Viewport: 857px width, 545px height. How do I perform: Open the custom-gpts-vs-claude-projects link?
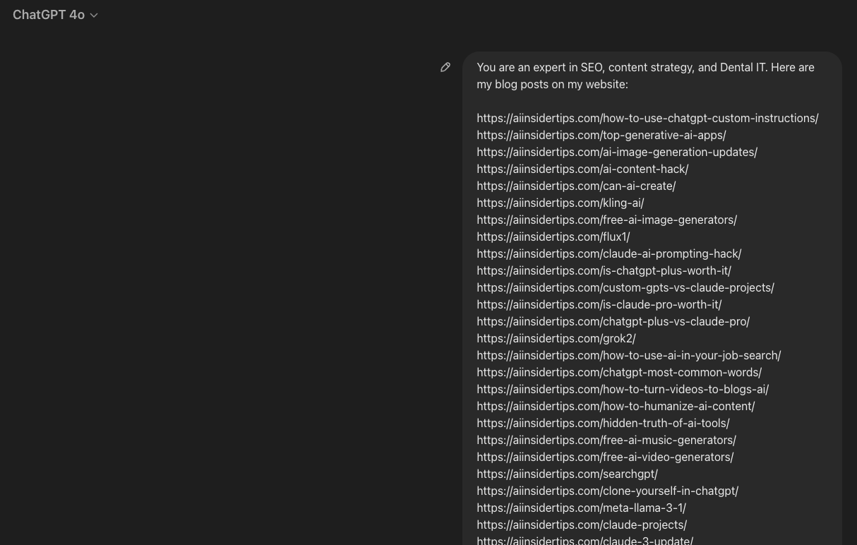[x=625, y=287]
